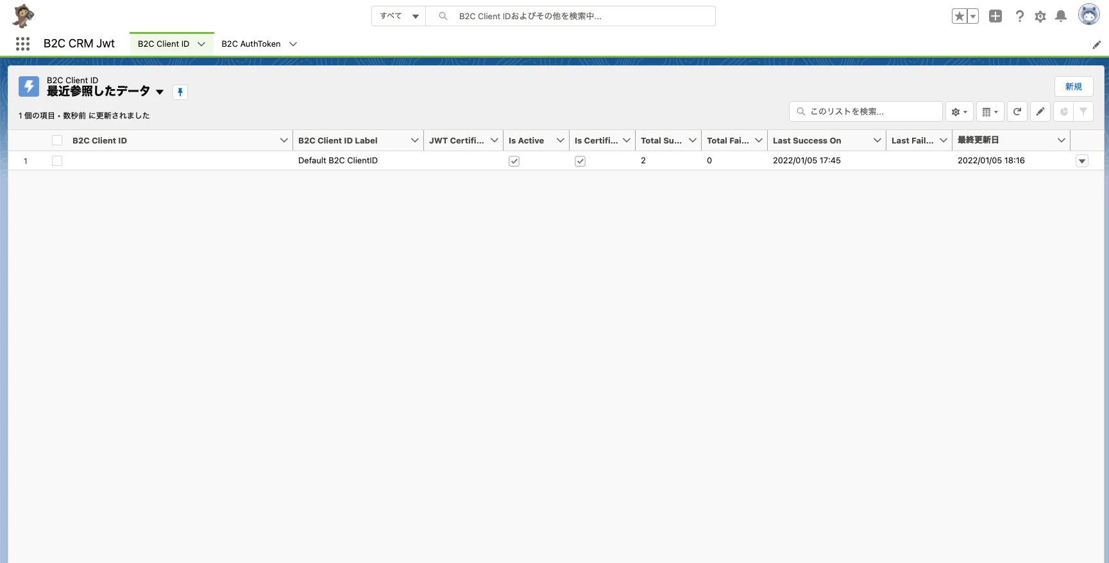The width and height of the screenshot is (1109, 563).
Task: Open the Last Fail... column menu
Action: tap(944, 140)
